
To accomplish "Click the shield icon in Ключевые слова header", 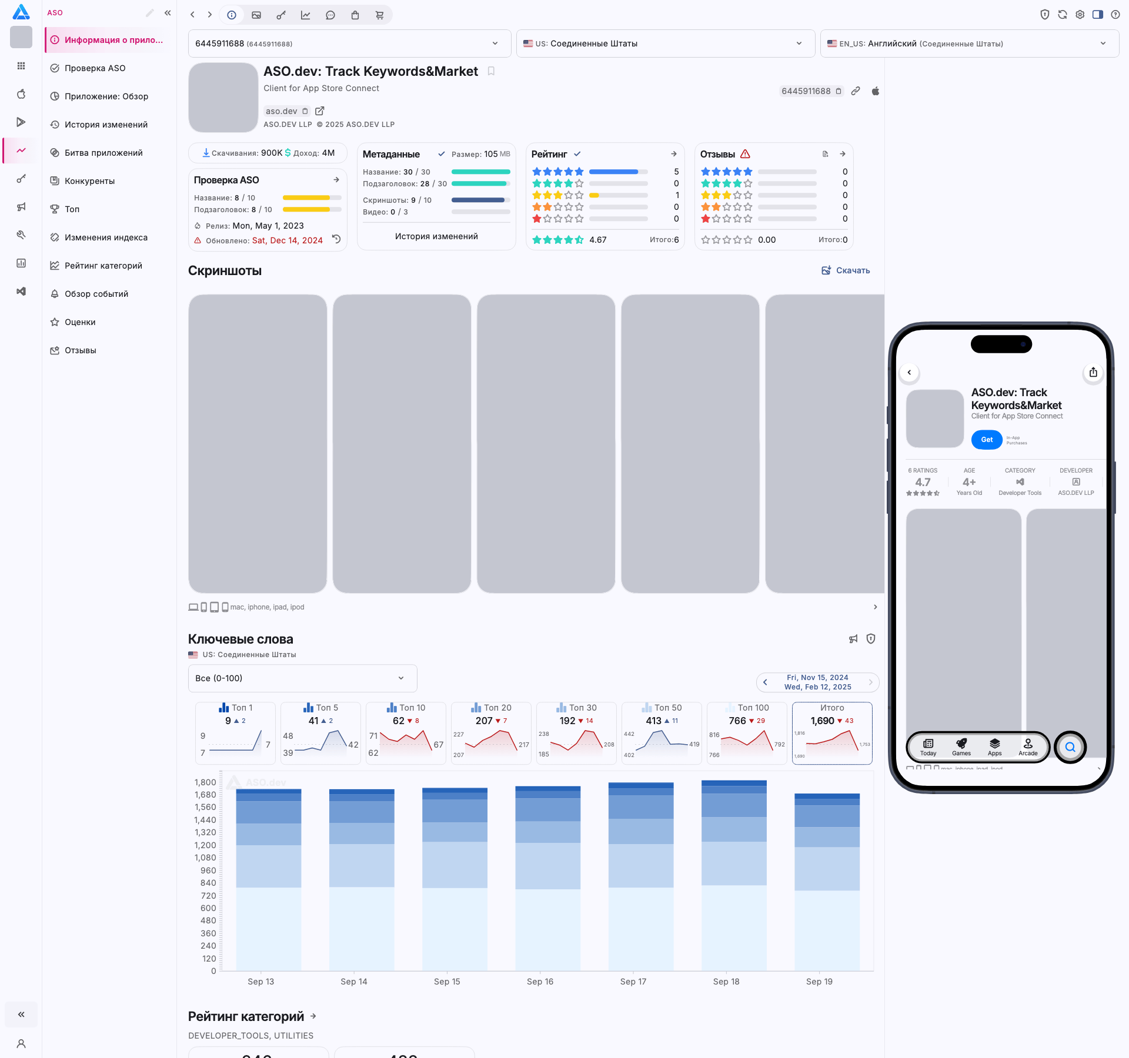I will click(x=871, y=639).
